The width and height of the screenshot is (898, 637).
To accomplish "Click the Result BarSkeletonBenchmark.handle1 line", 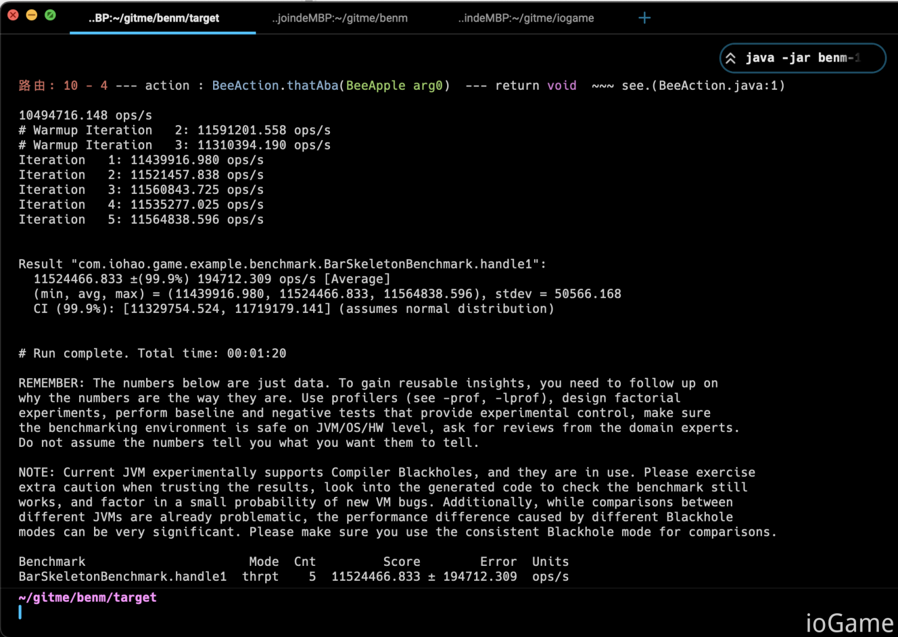I will coord(282,264).
